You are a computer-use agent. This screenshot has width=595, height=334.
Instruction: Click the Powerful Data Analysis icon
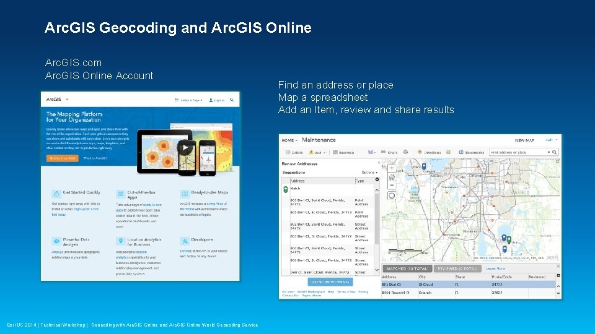click(x=56, y=241)
